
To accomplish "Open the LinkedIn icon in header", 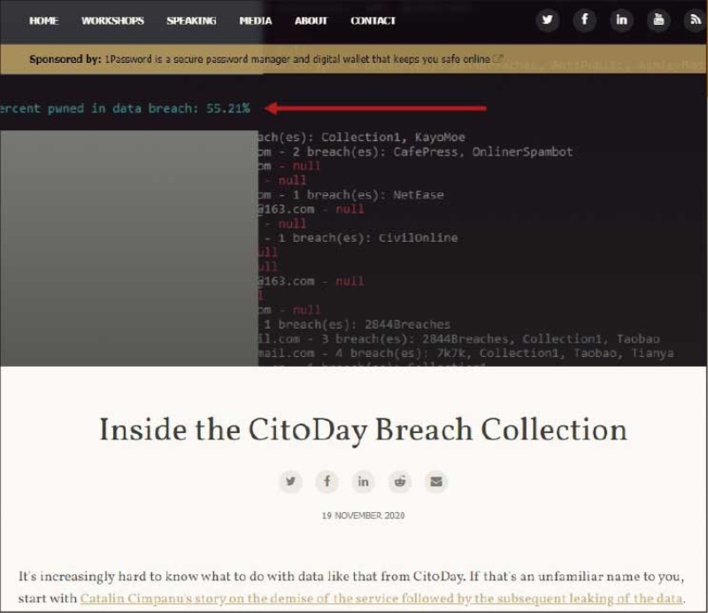I will 621,20.
